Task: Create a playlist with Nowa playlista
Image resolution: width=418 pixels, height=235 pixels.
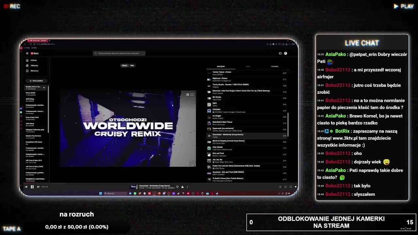Action: tap(36, 81)
